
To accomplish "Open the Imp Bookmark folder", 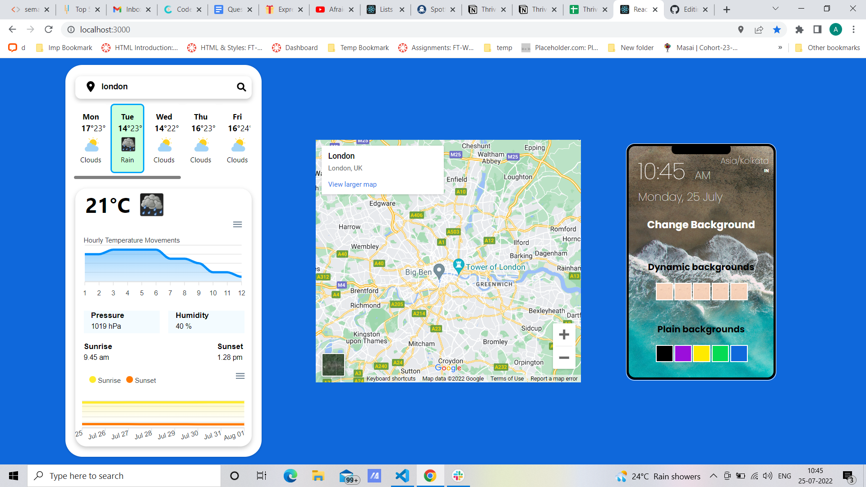I will (64, 48).
